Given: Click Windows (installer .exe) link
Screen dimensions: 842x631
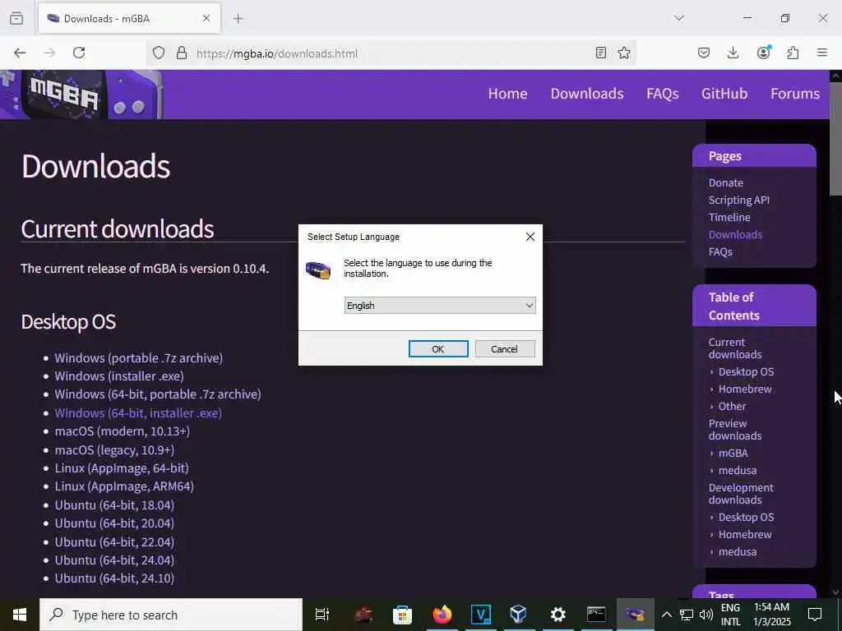Looking at the screenshot, I should click(119, 376).
